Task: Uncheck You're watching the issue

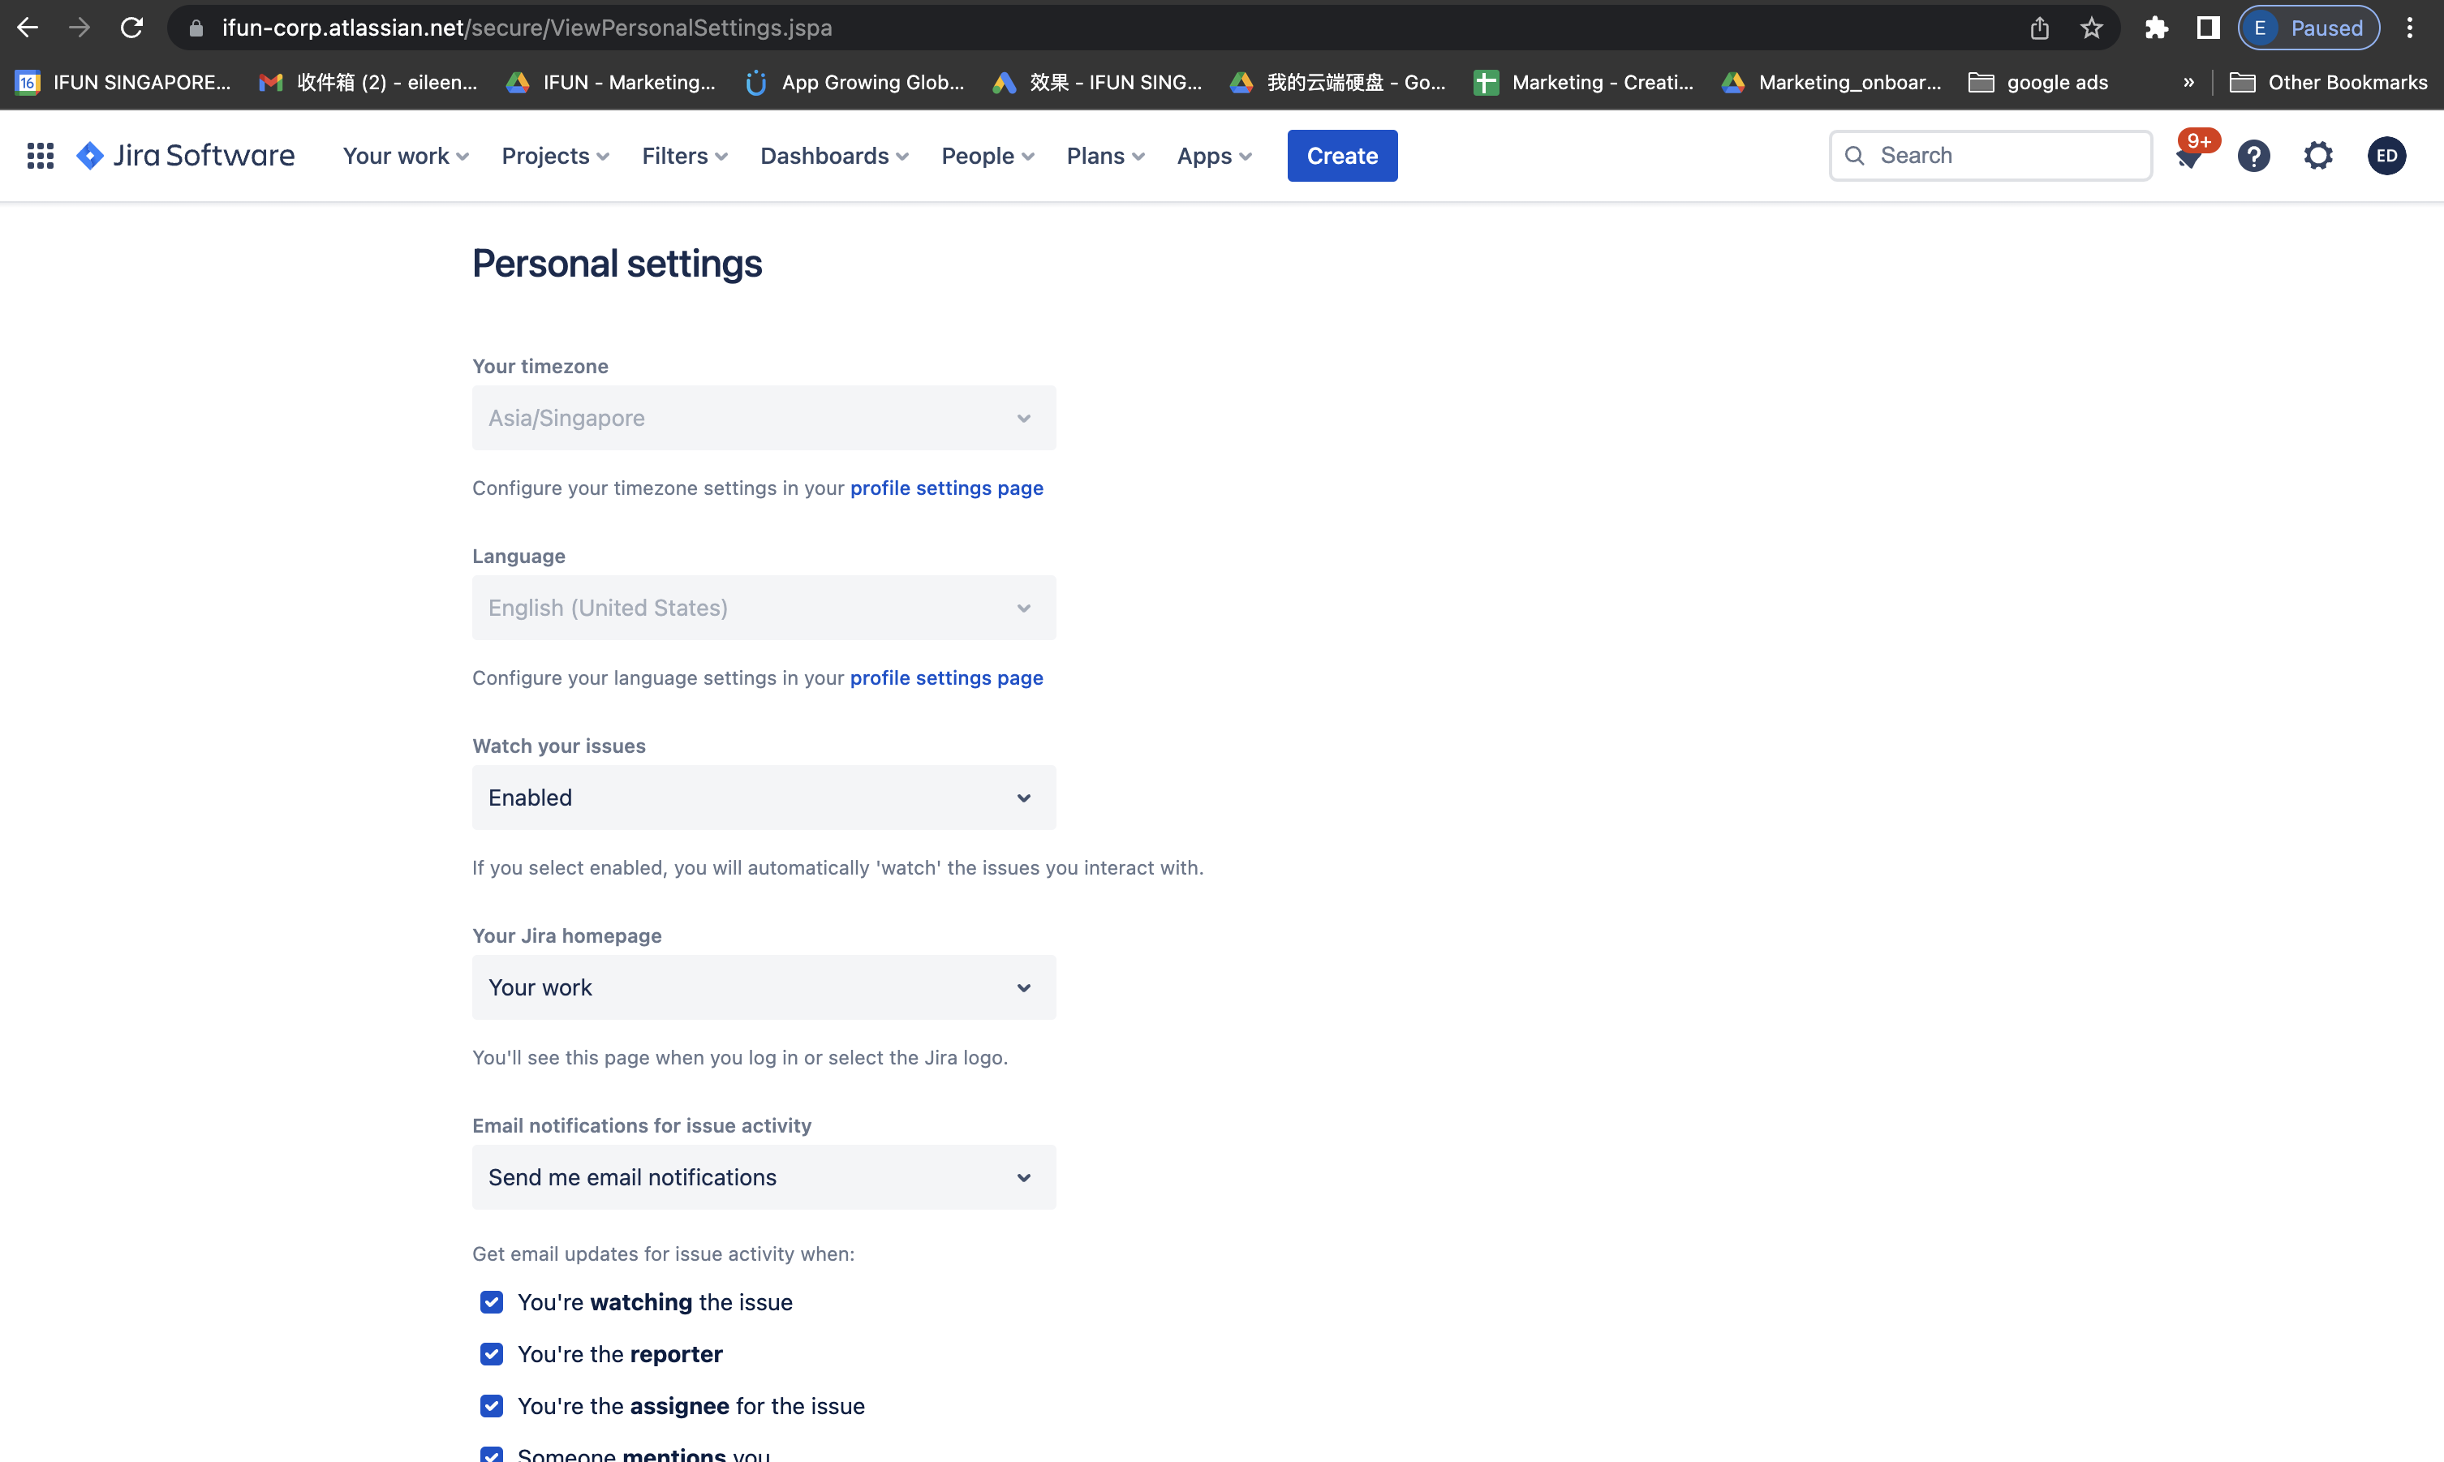Action: pyautogui.click(x=492, y=1302)
